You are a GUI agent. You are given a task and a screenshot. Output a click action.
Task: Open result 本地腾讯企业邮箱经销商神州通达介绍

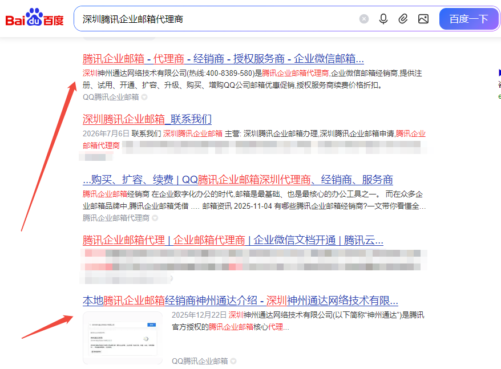click(x=240, y=301)
